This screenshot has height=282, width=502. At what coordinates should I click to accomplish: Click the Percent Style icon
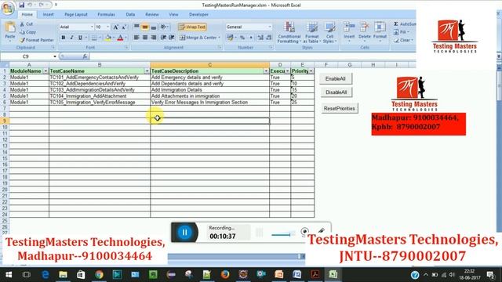point(242,38)
